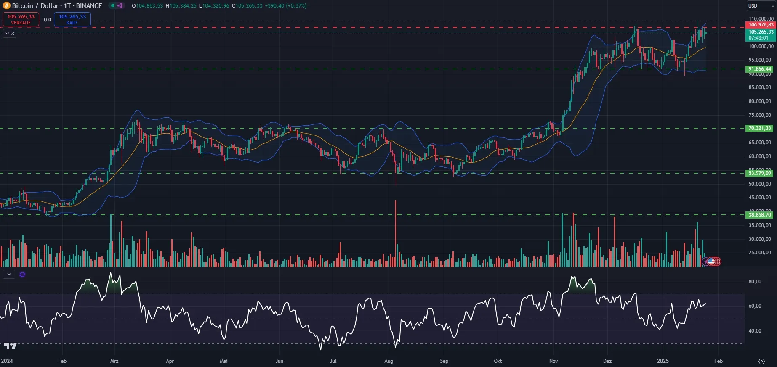
Task: Click the 2024 time axis label
Action: tap(7, 361)
